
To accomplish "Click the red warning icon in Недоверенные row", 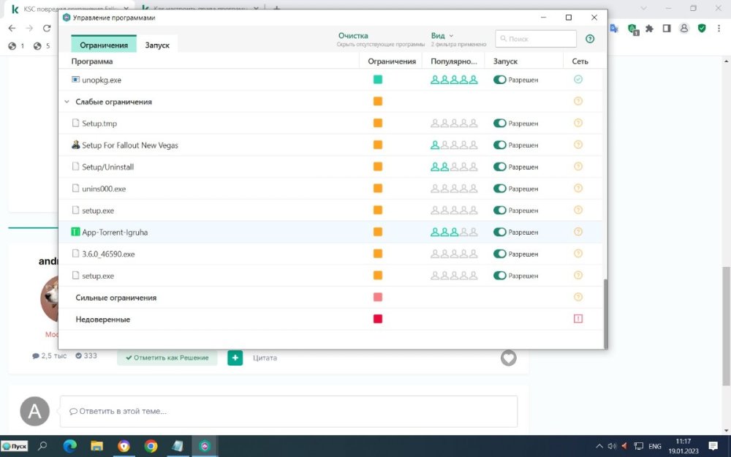I will (578, 320).
